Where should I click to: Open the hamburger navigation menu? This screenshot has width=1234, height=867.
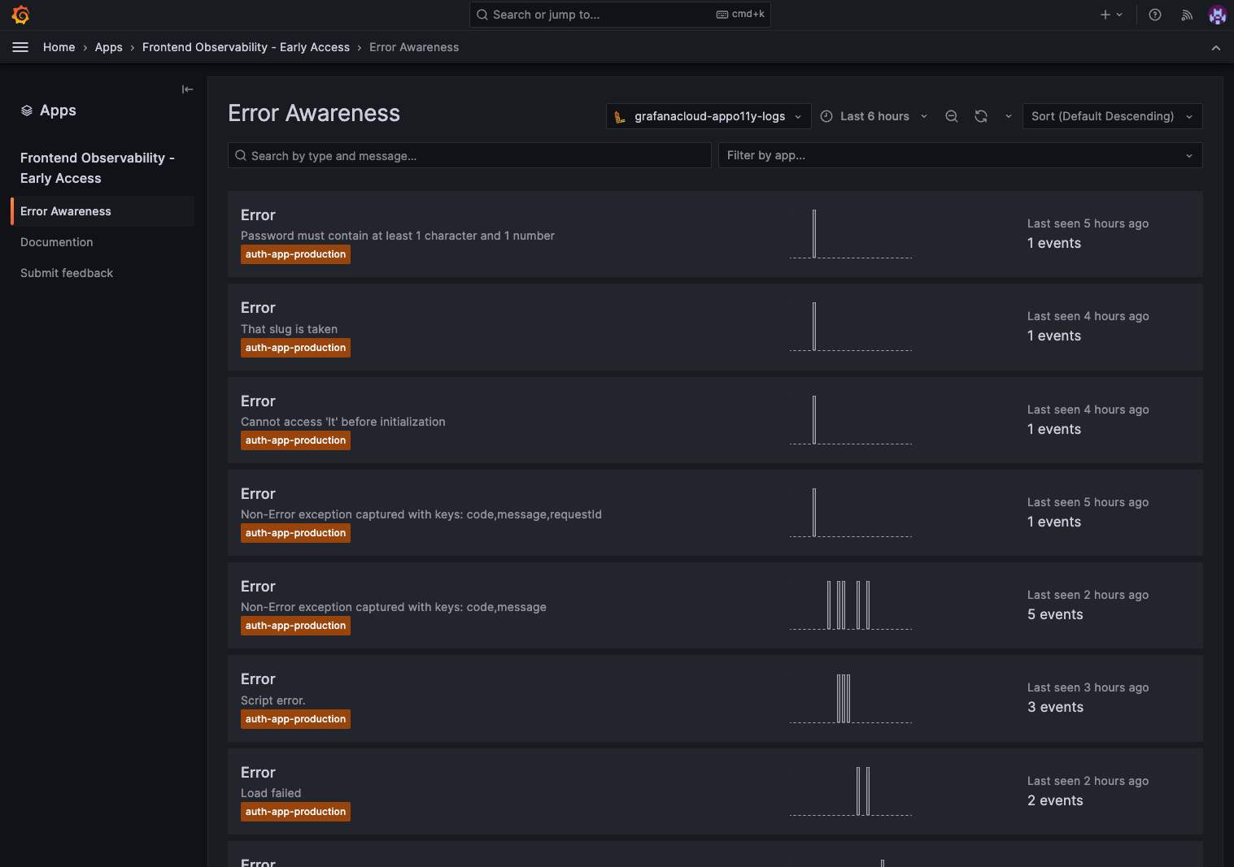click(20, 47)
